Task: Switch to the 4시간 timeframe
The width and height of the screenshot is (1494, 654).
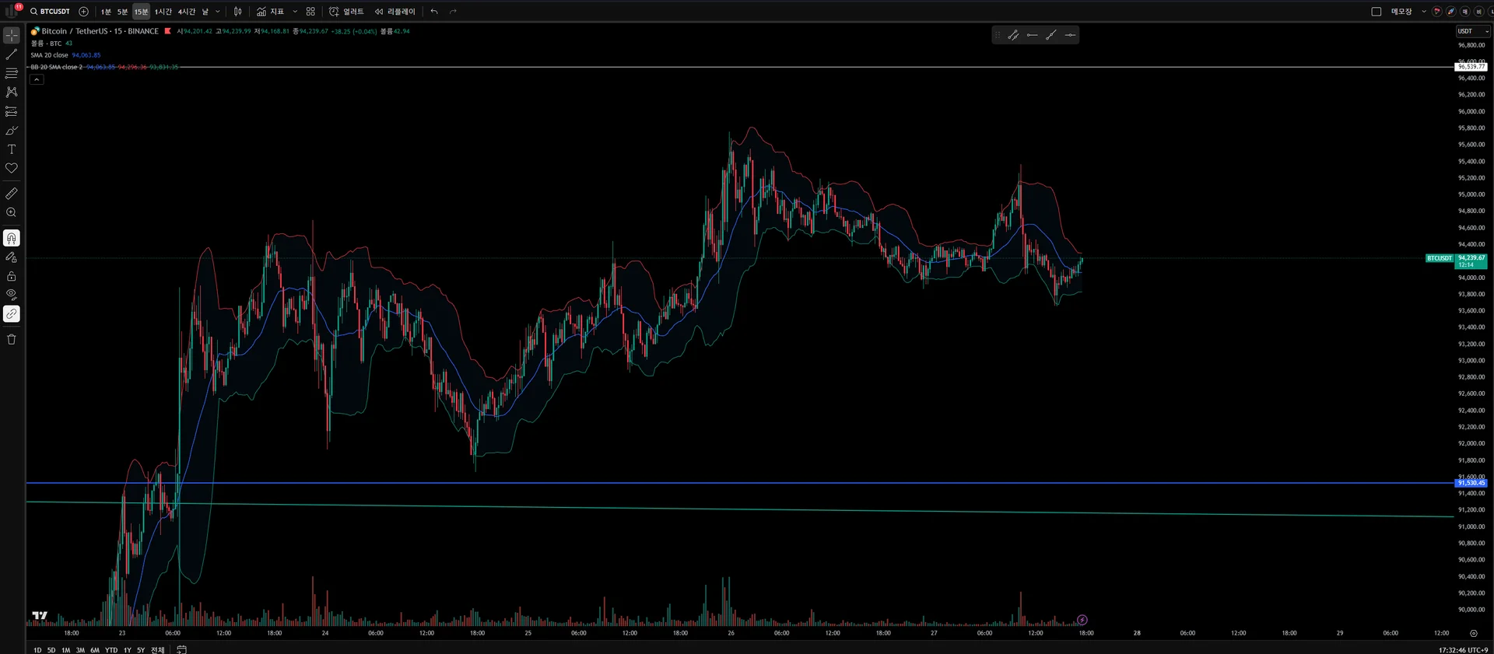Action: (187, 12)
